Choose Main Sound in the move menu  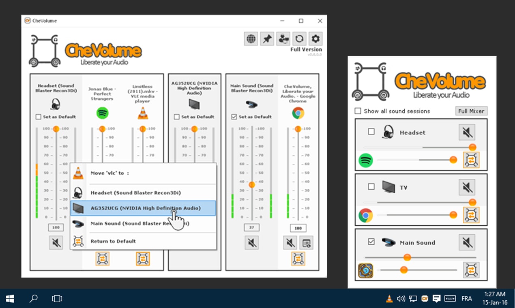tap(143, 223)
